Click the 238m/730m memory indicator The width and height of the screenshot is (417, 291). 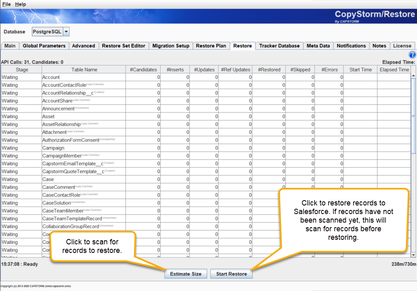pos(404,264)
